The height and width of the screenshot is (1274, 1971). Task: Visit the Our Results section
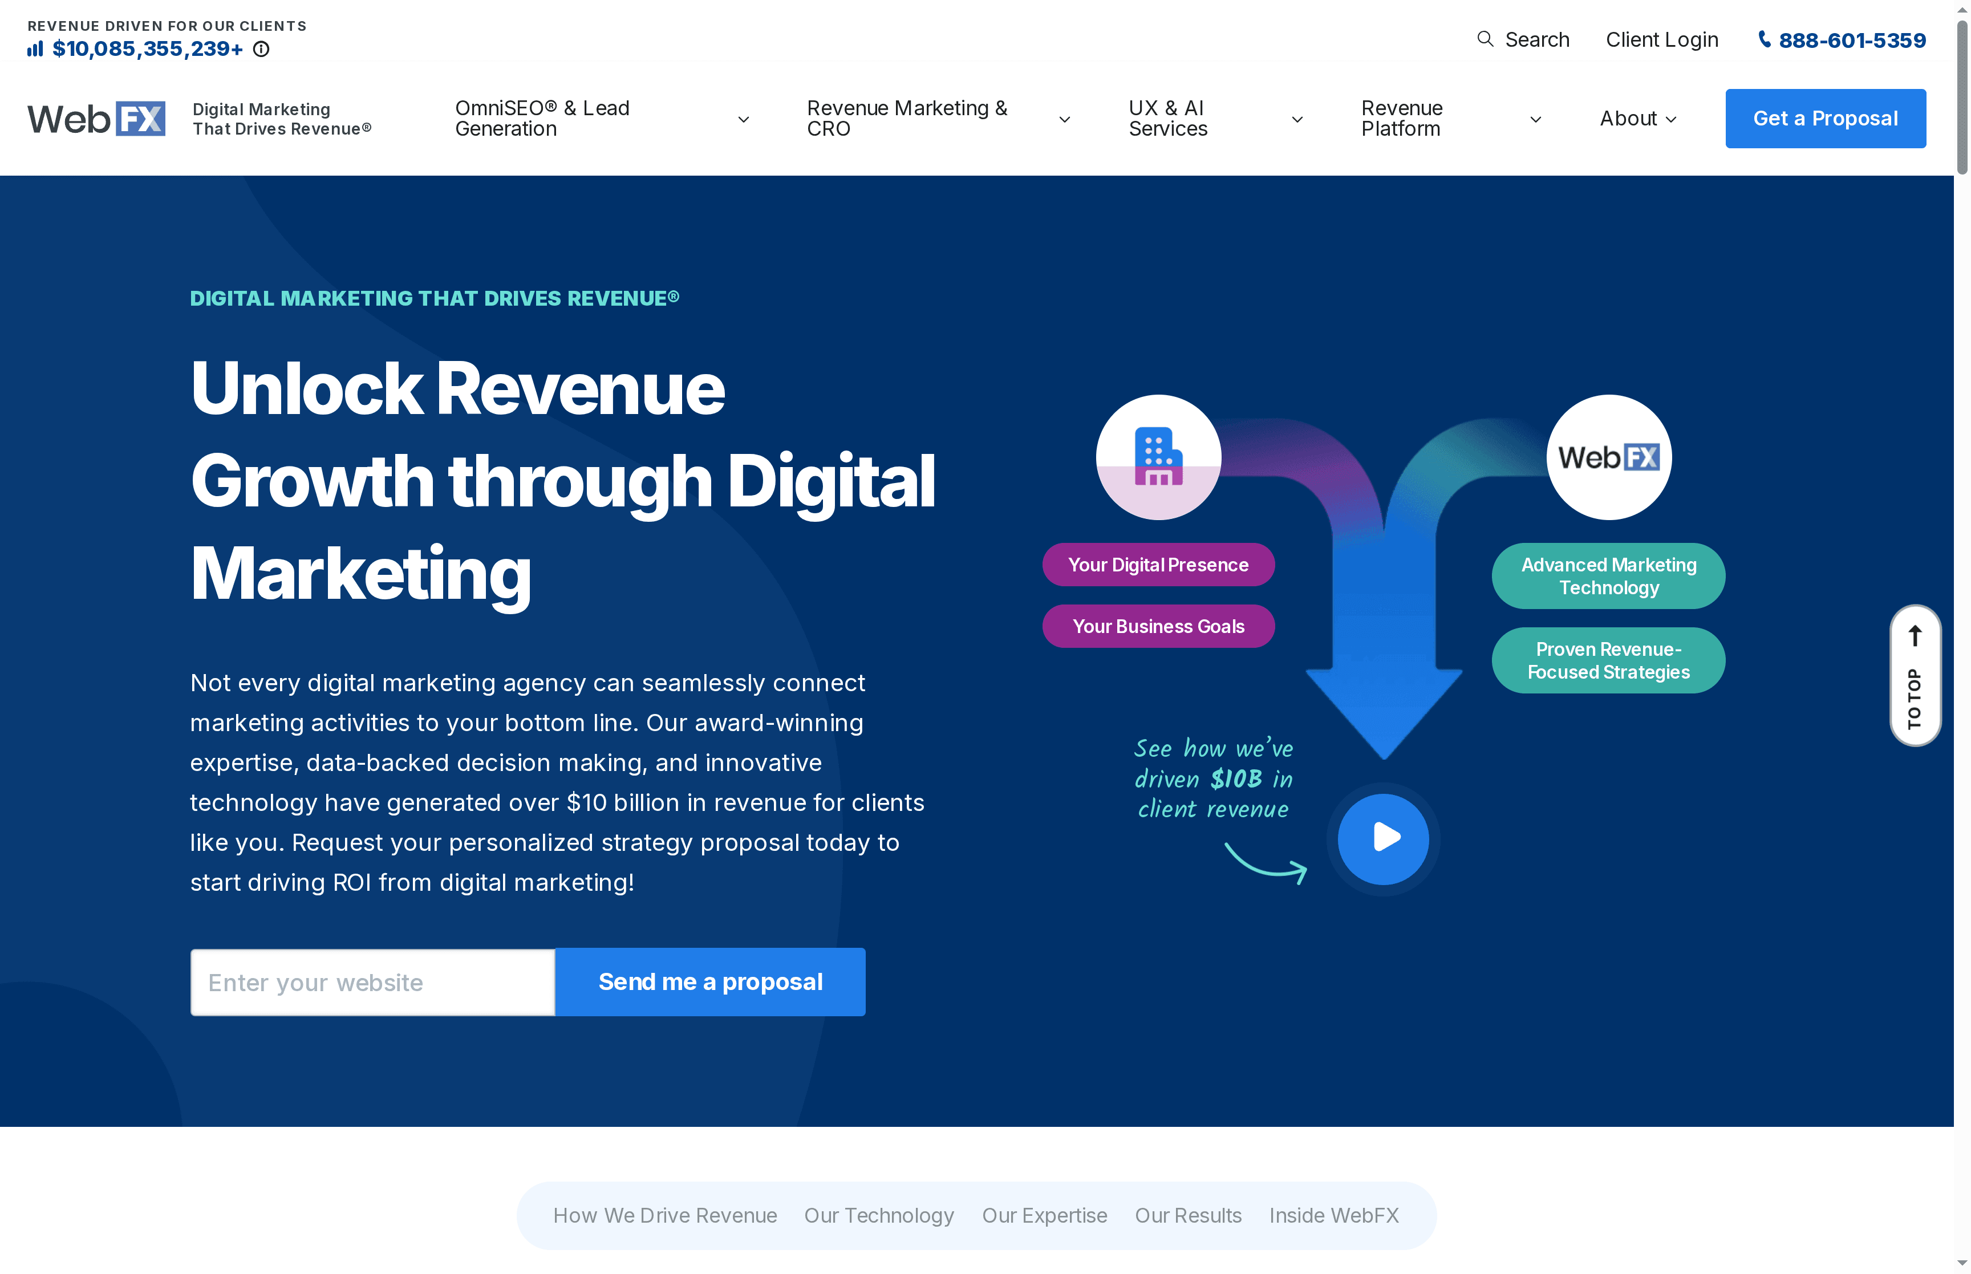coord(1189,1215)
